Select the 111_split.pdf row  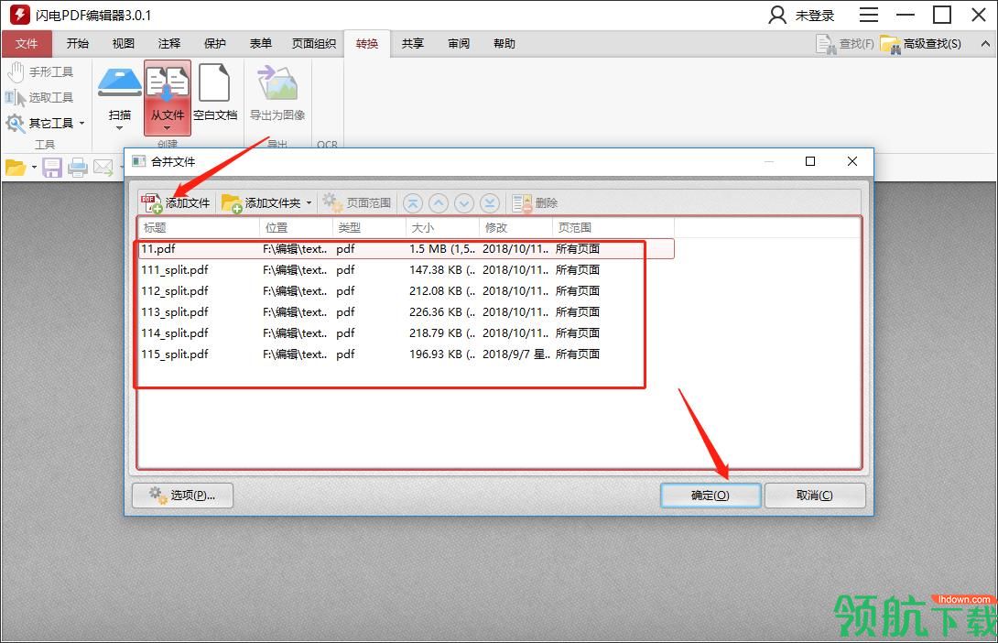click(x=407, y=270)
